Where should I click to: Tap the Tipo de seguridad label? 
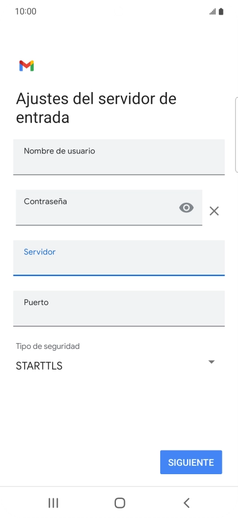[48, 346]
